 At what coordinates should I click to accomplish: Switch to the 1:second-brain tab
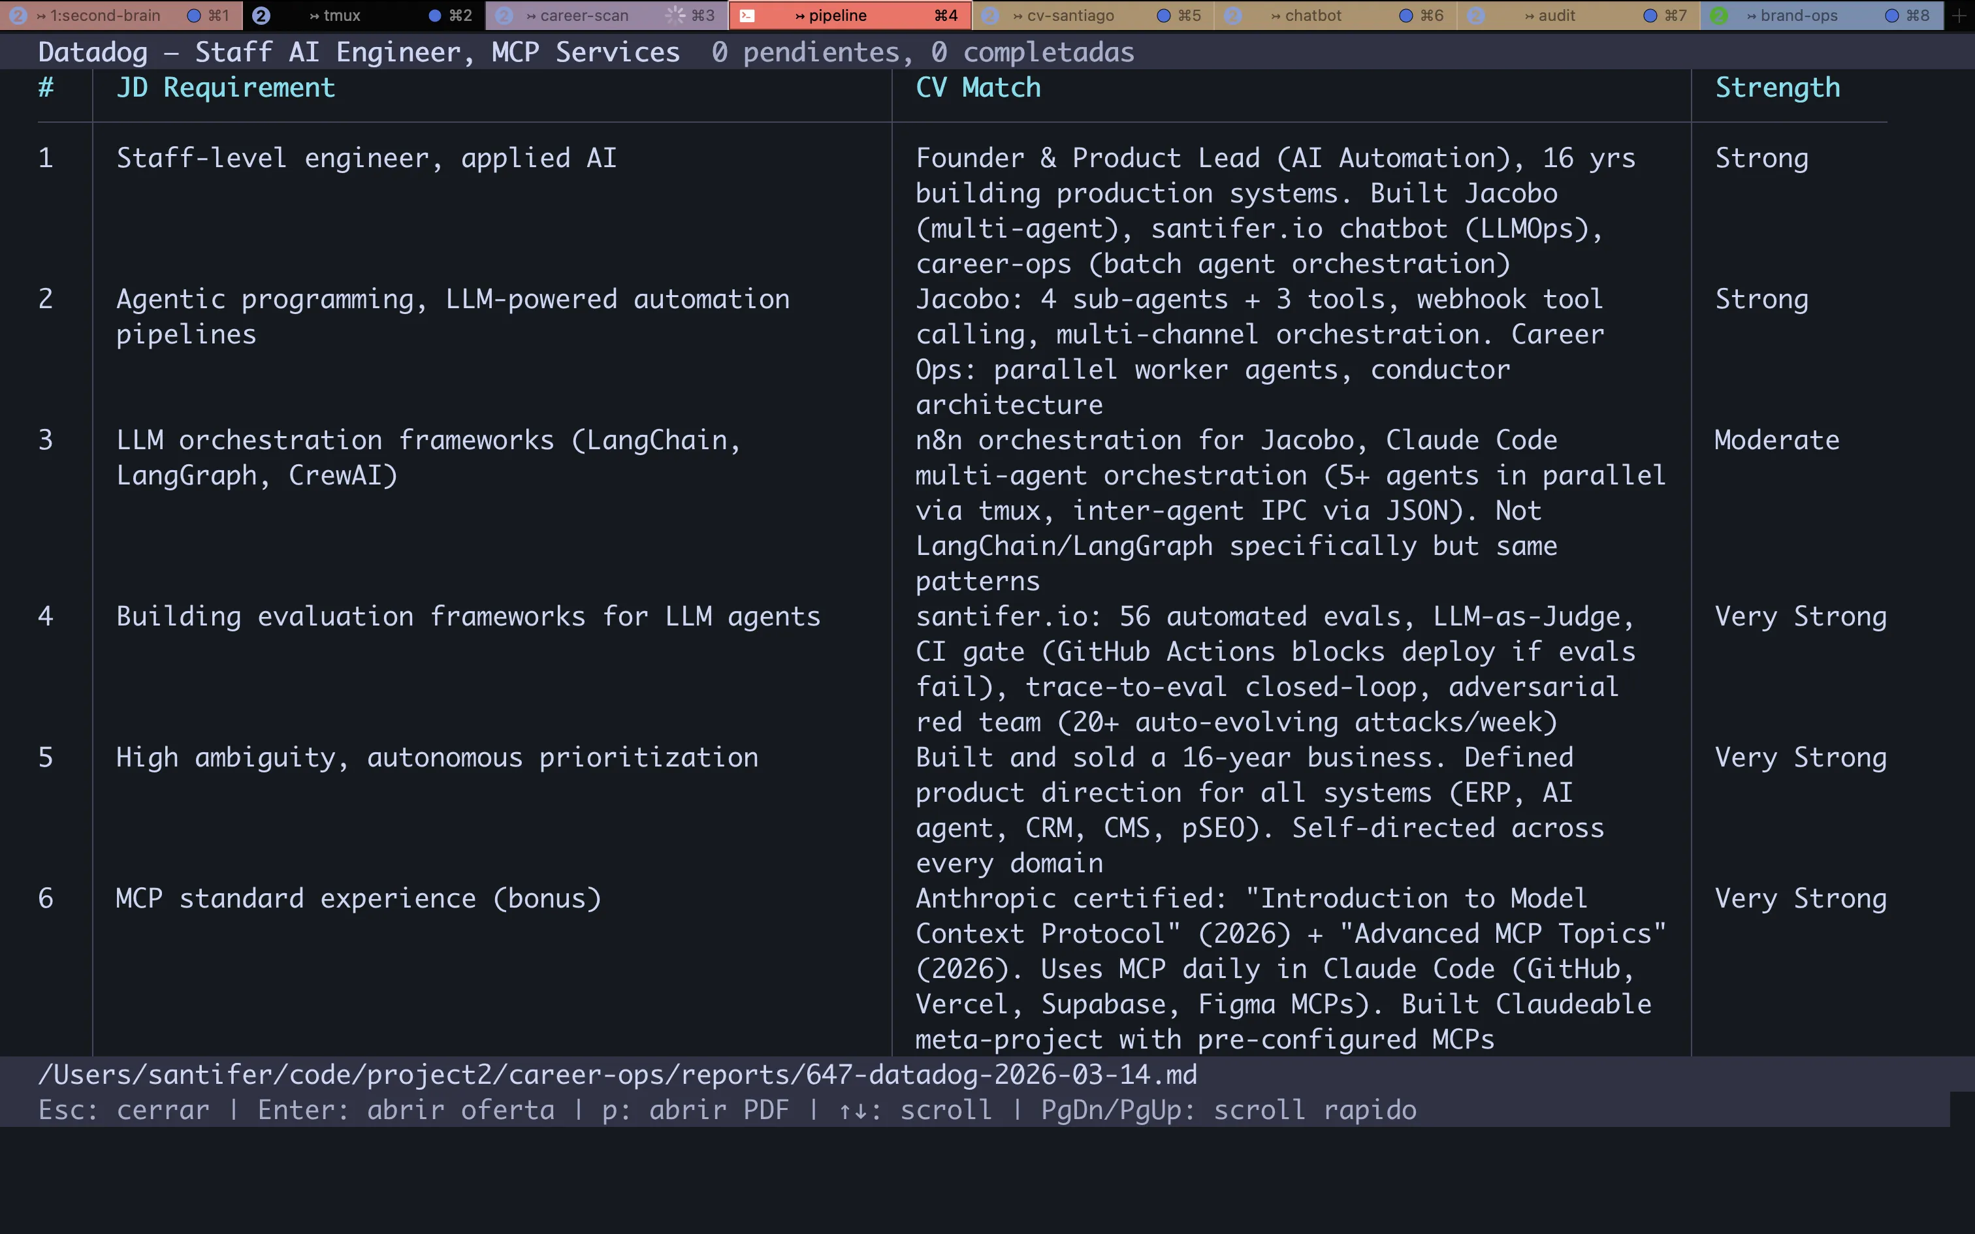pyautogui.click(x=104, y=16)
